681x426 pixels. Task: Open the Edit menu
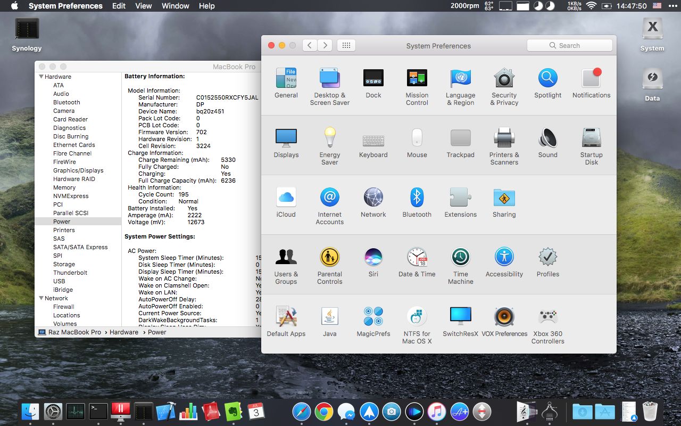[119, 6]
